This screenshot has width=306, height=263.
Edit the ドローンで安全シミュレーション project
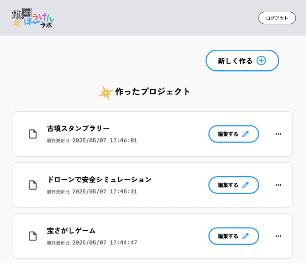pos(233,185)
